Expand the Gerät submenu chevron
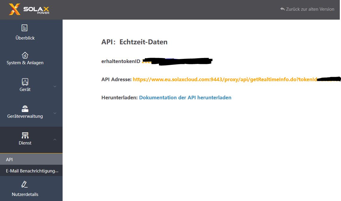Screen dimensions: 341x201 (55, 86)
